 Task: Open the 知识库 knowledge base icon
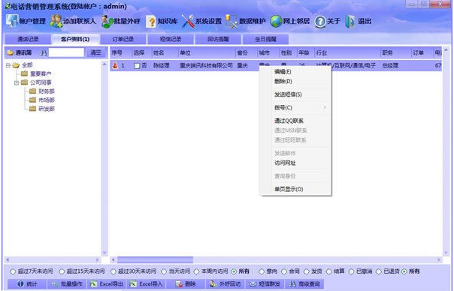[x=151, y=22]
